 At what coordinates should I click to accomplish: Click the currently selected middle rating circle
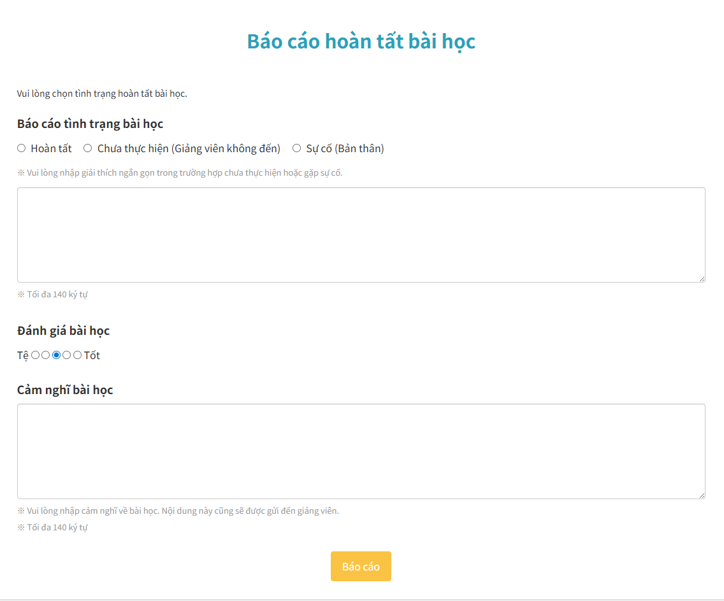[56, 355]
